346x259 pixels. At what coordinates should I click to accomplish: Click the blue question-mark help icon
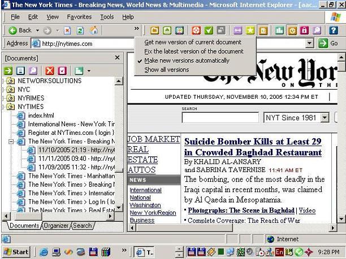tap(334, 30)
